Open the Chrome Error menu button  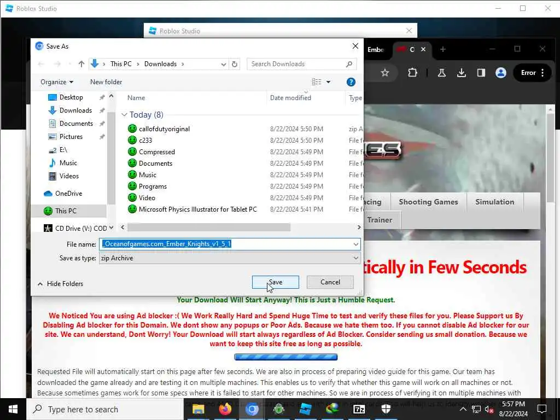tap(533, 73)
